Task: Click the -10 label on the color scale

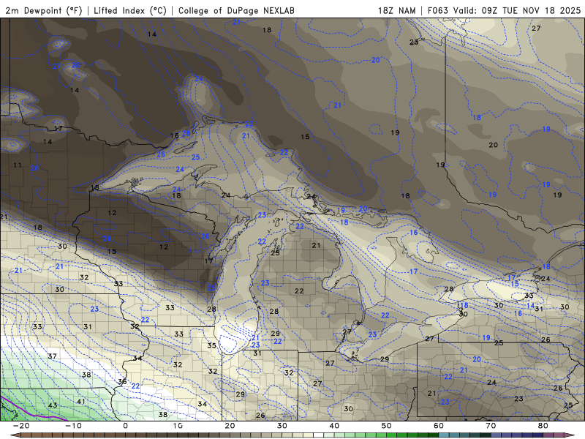Action: [x=73, y=426]
